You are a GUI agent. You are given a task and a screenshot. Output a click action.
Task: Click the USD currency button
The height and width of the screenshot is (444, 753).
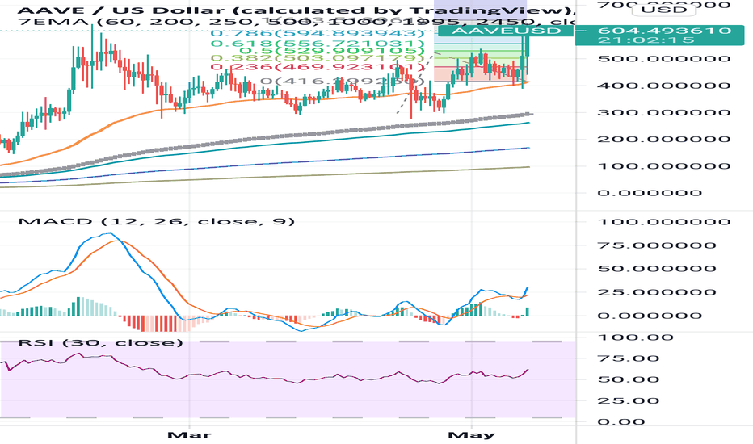[x=663, y=9]
